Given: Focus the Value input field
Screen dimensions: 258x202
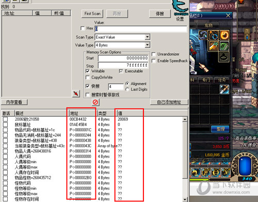Looking at the screenshot, I should tap(141, 29).
